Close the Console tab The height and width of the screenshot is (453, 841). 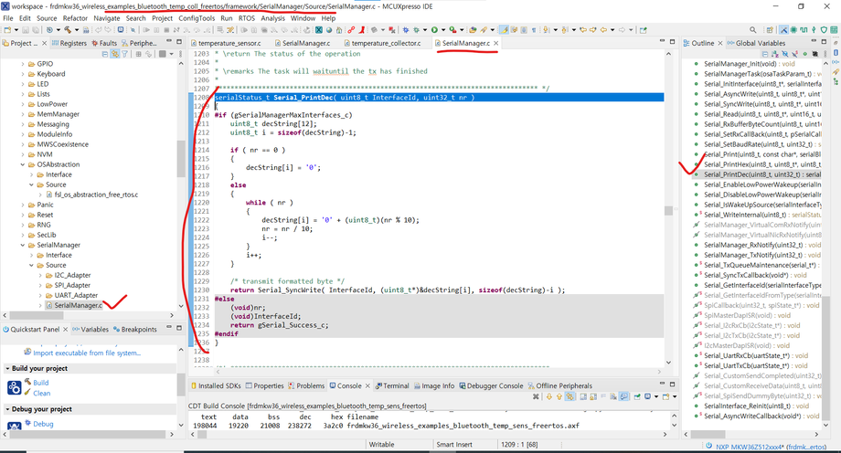tap(367, 385)
